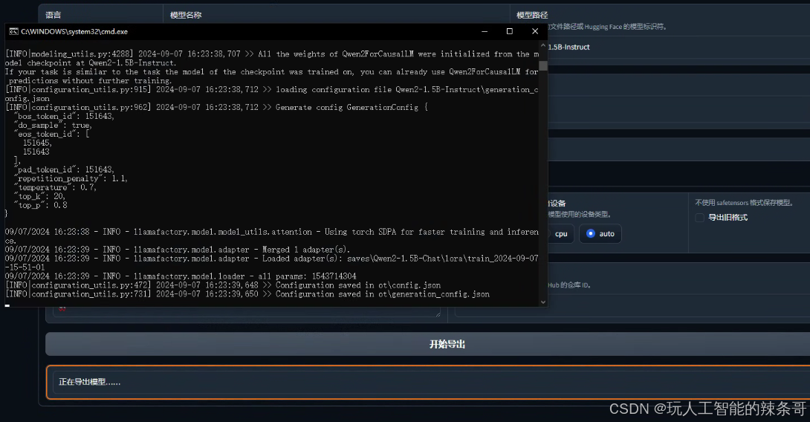Screen dimensions: 810x422
Task: Click the 不使用 safetensors 格式保存模型 description
Action: coord(745,203)
